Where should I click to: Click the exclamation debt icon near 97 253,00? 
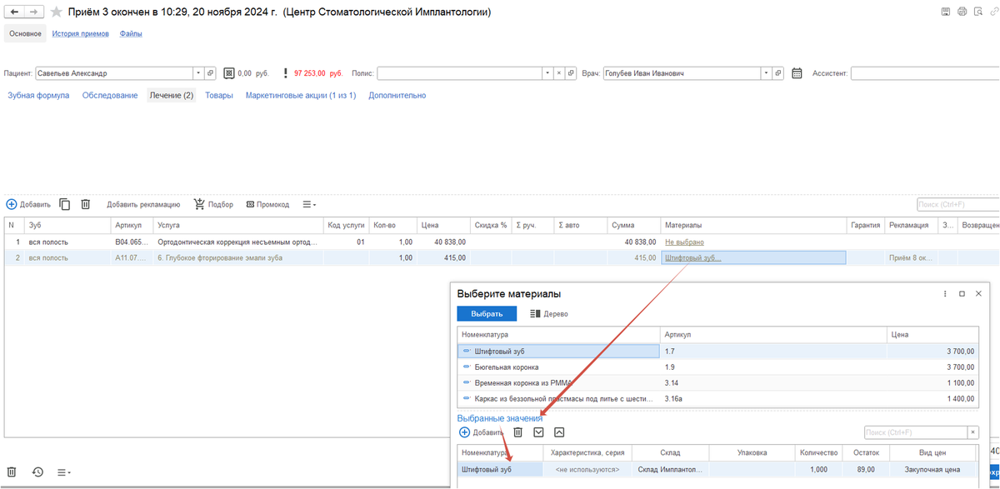[x=286, y=73]
